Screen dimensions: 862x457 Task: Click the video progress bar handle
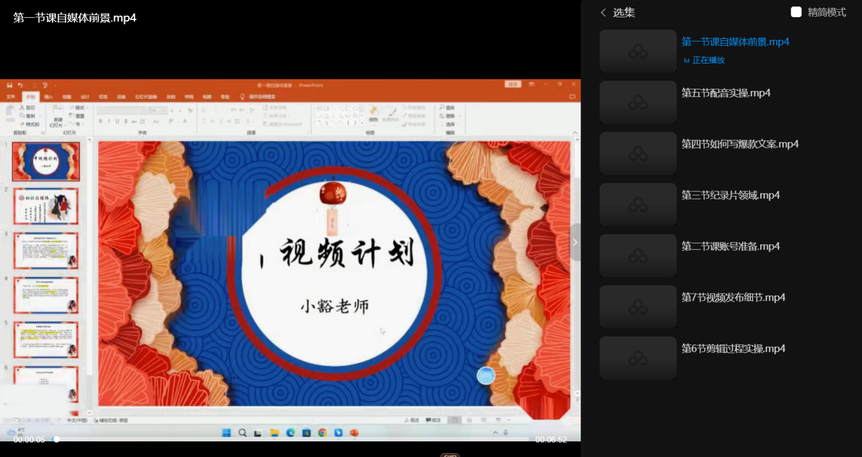(x=56, y=439)
